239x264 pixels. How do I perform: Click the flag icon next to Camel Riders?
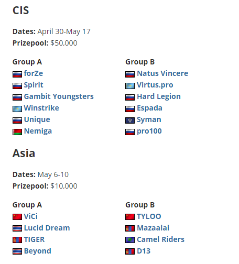[x=130, y=240]
